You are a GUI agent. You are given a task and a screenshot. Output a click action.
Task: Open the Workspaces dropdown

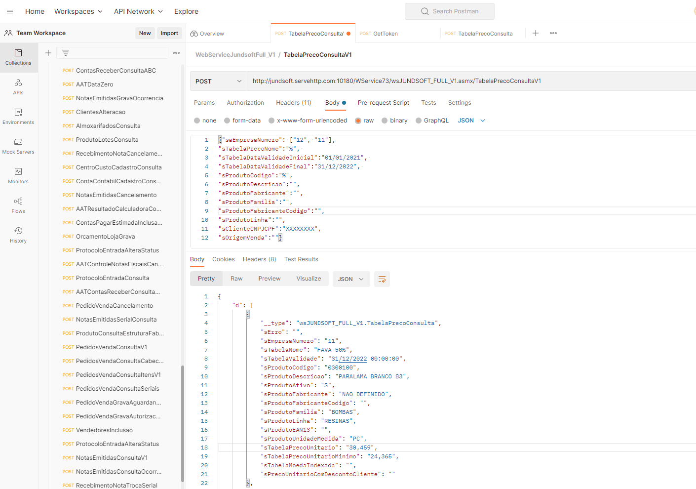click(x=78, y=11)
